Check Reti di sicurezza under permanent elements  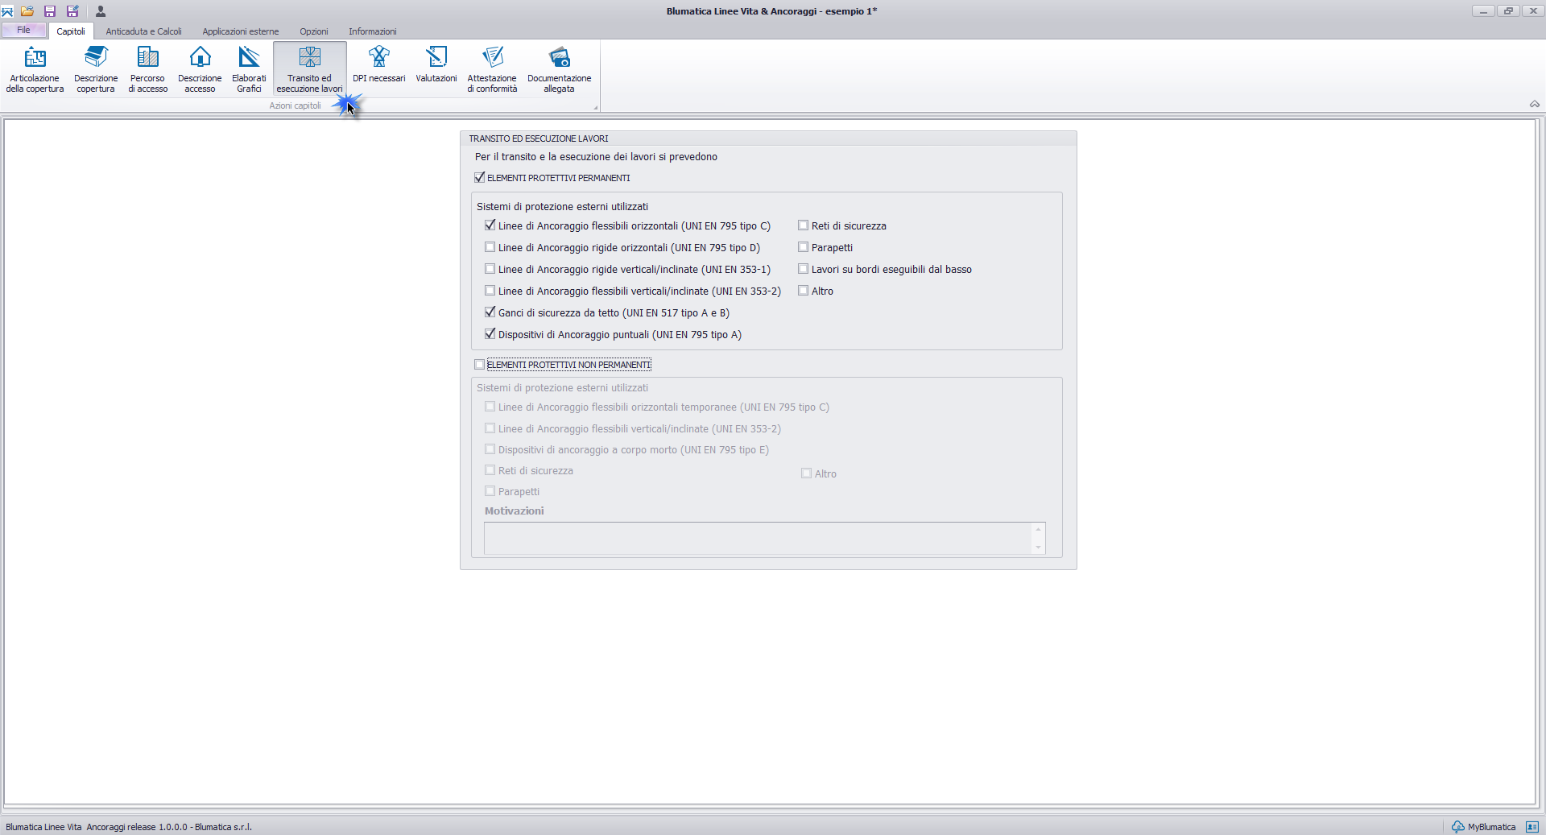click(x=804, y=225)
